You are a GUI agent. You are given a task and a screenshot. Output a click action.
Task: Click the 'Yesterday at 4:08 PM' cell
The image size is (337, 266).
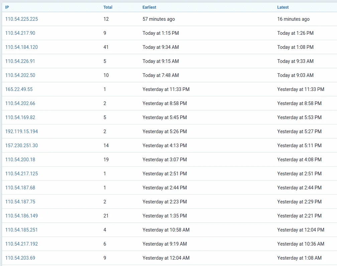300,160
